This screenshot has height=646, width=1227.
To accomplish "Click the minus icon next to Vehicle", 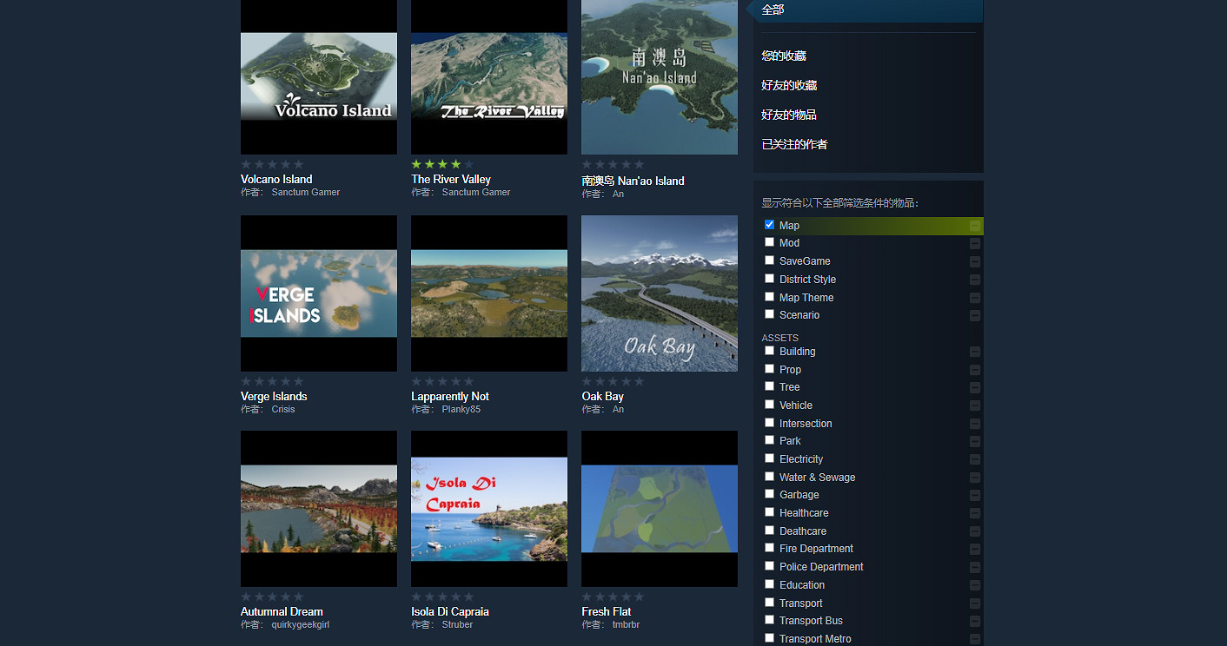I will pos(974,405).
